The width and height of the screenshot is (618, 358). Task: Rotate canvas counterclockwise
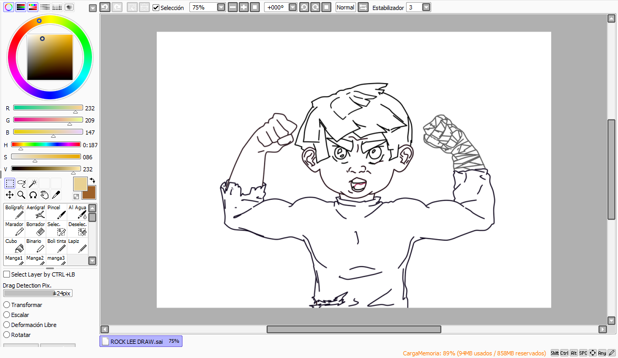[x=305, y=7]
